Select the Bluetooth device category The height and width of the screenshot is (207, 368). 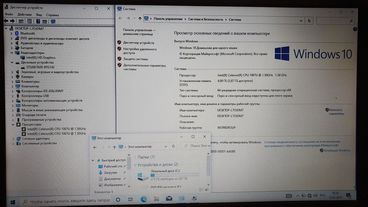tap(28, 33)
